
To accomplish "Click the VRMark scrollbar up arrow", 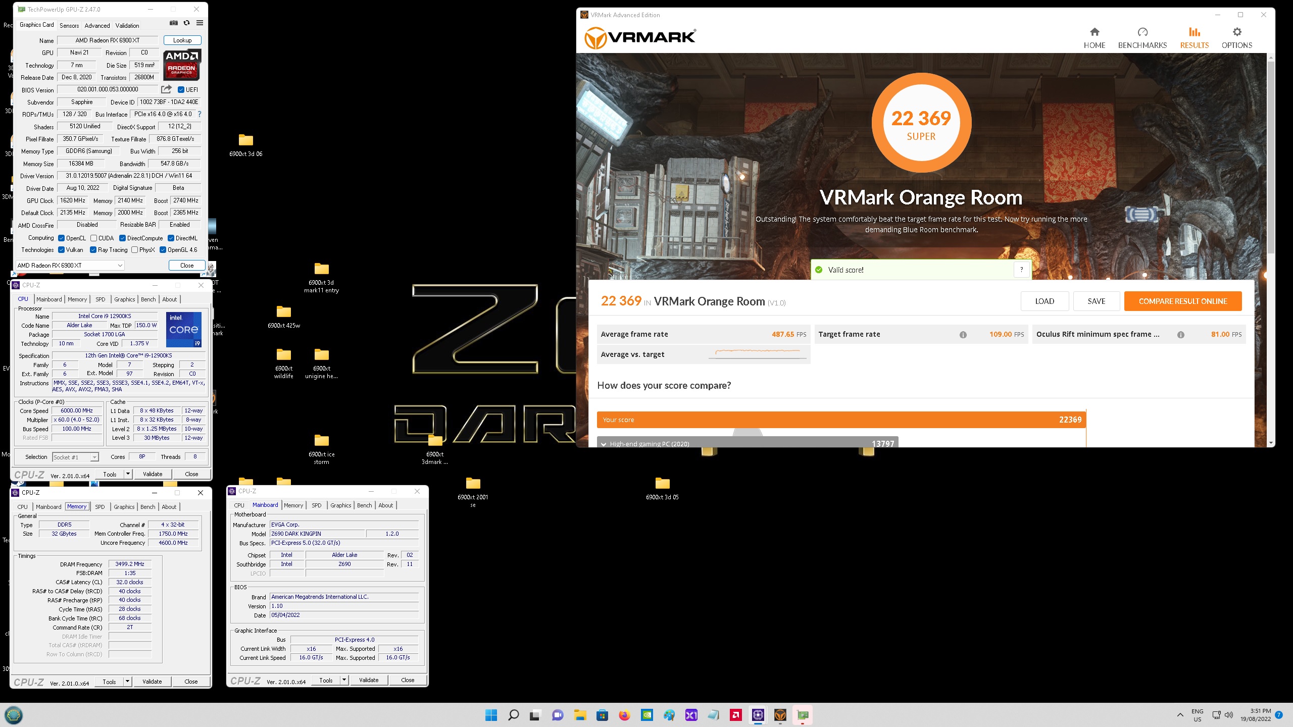I will (x=1271, y=57).
